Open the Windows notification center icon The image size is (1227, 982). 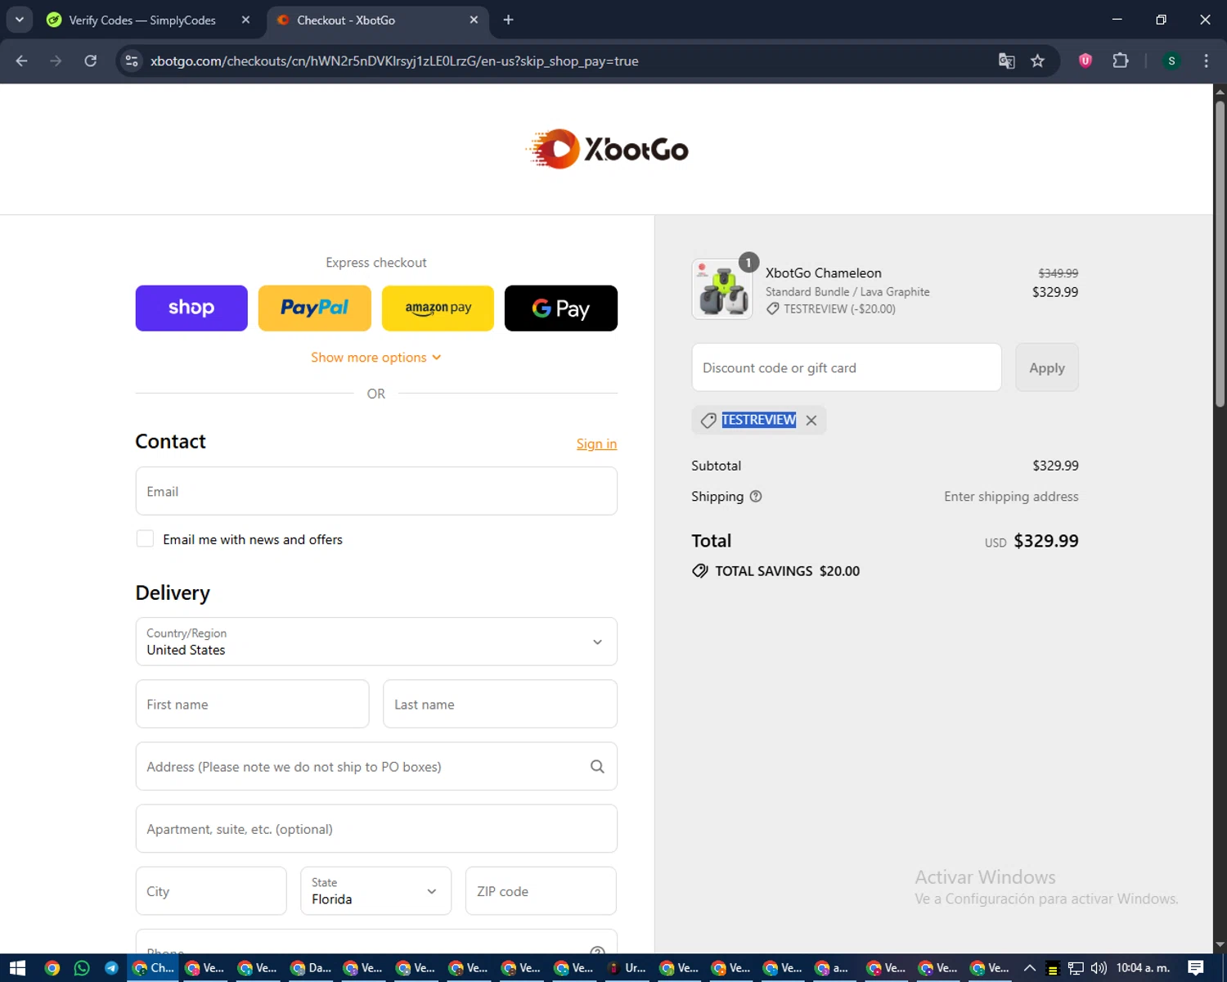[x=1196, y=968]
